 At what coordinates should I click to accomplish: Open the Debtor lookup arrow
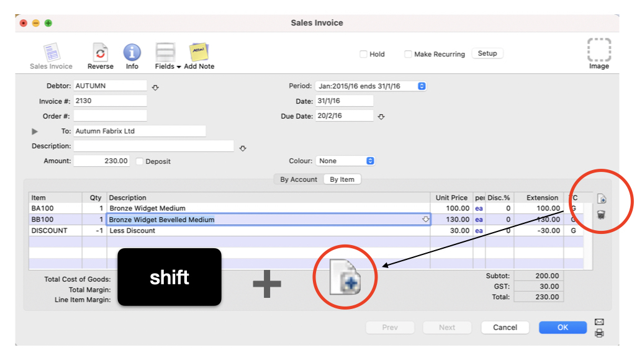tap(155, 87)
